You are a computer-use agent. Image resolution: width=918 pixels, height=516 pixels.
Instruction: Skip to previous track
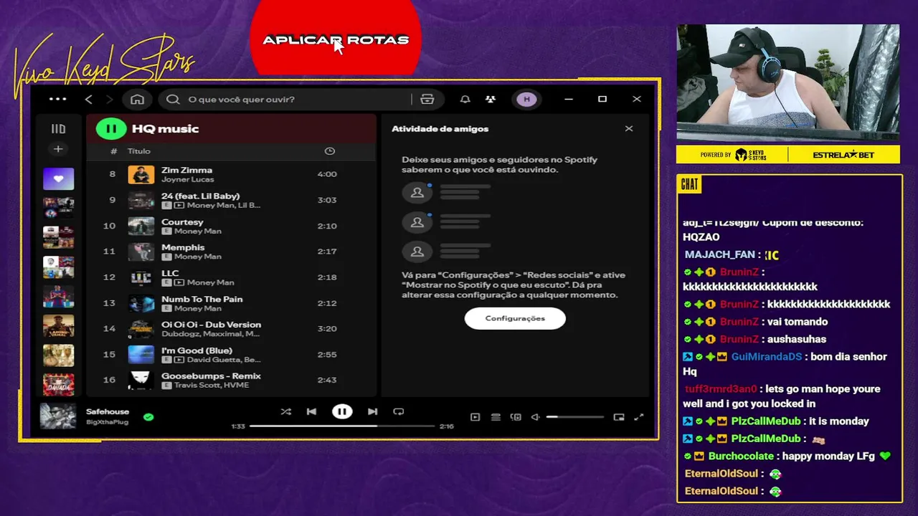[x=311, y=411]
